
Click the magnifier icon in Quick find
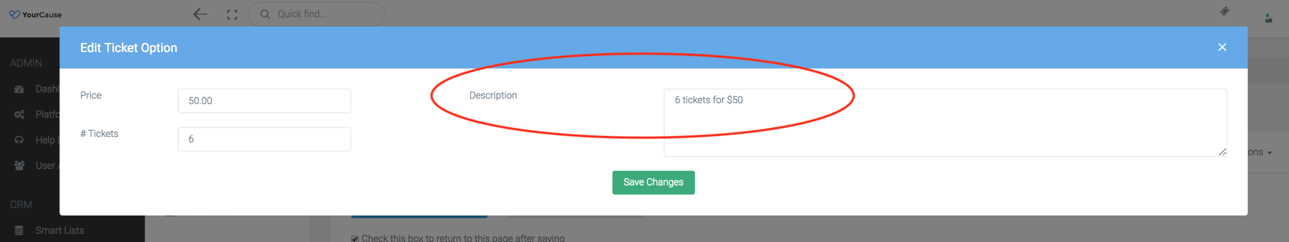(265, 14)
